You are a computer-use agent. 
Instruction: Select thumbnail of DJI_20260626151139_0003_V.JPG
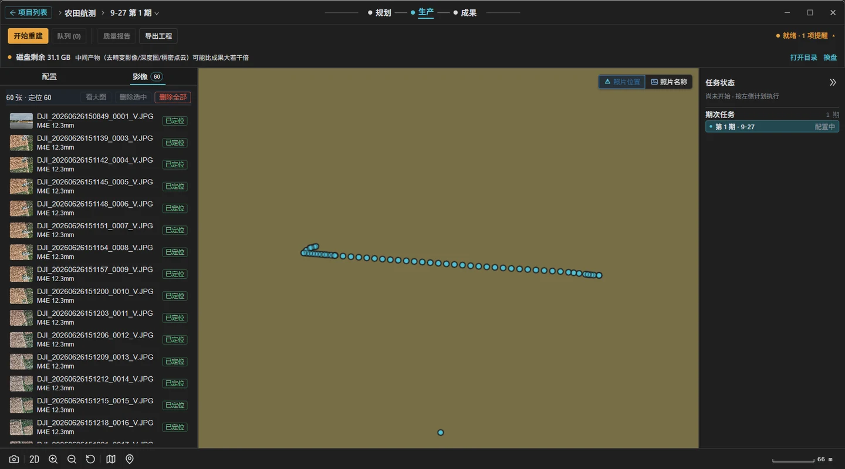pyautogui.click(x=21, y=143)
